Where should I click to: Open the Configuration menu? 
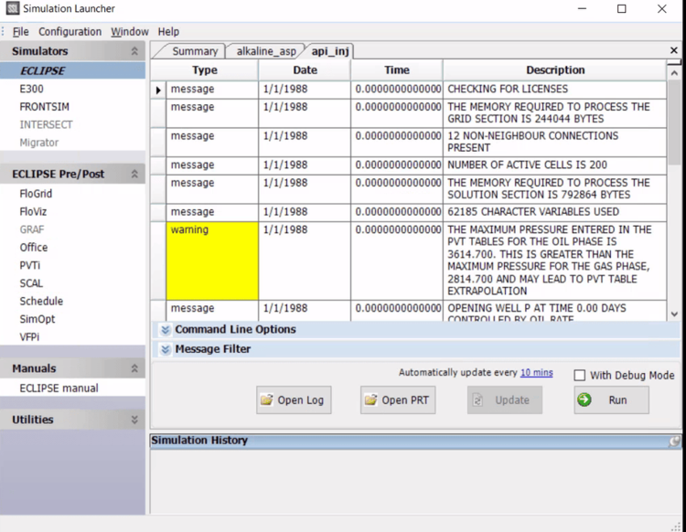pos(70,32)
